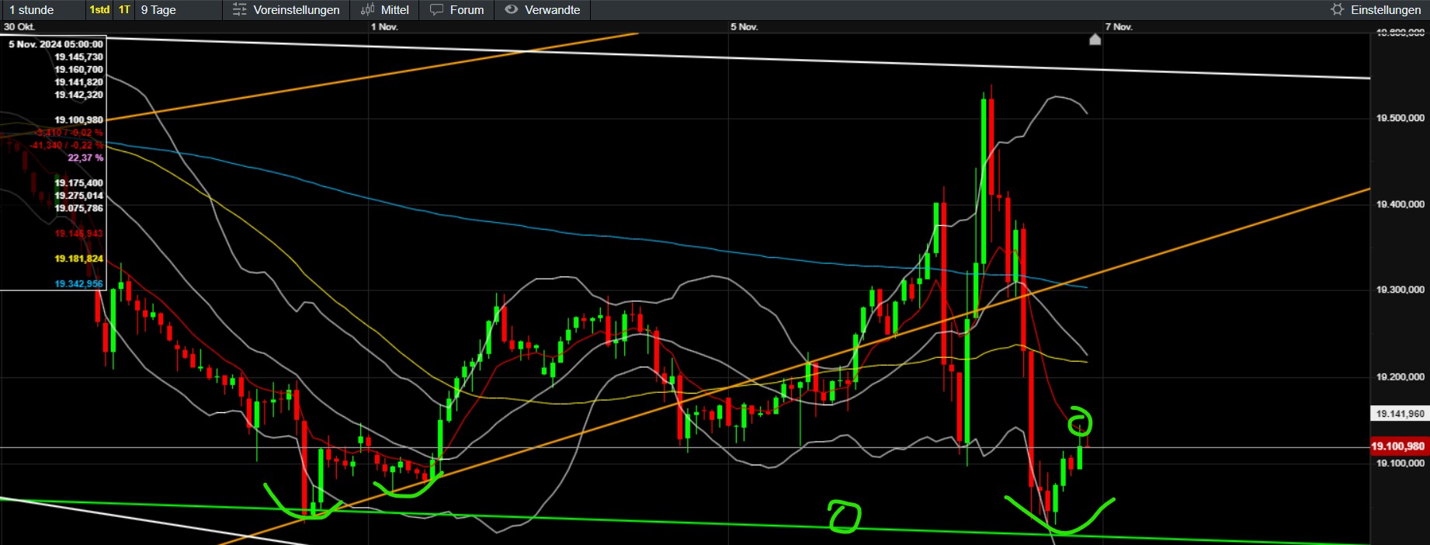
Task: Click the red '19.100,980' current price tag
Action: click(1398, 446)
